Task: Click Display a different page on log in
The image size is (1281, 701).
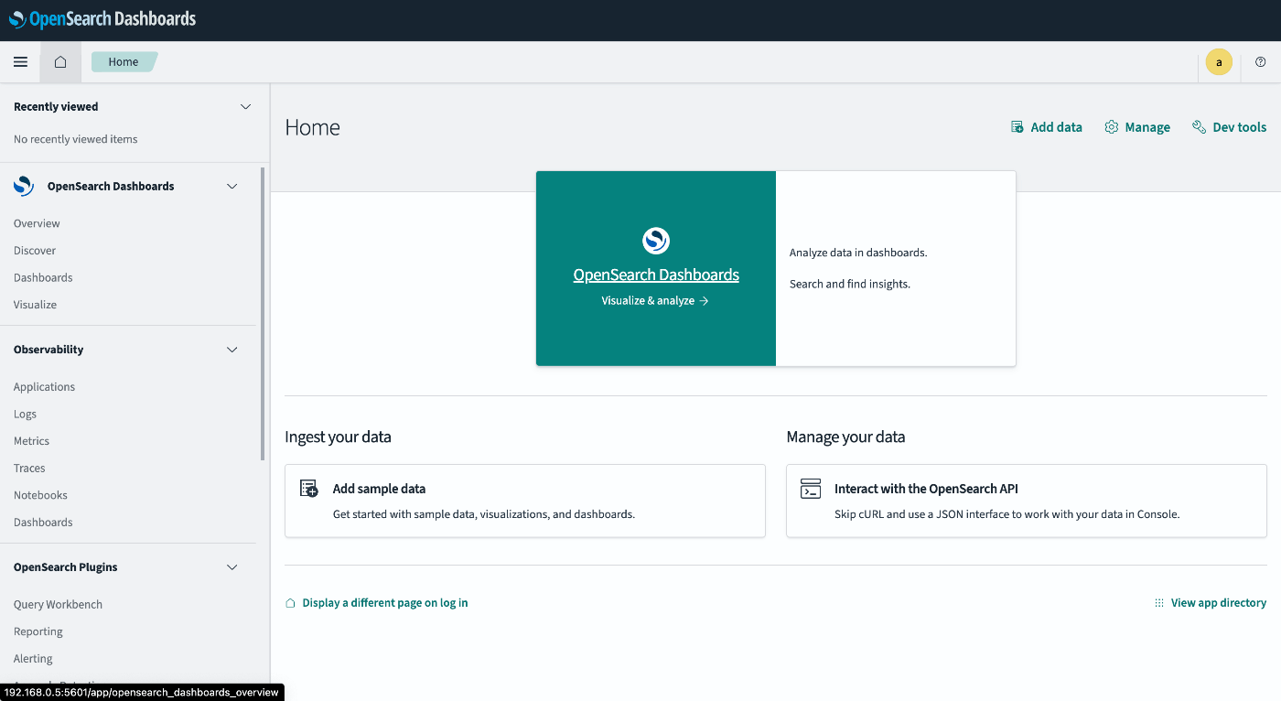Action: coord(385,603)
